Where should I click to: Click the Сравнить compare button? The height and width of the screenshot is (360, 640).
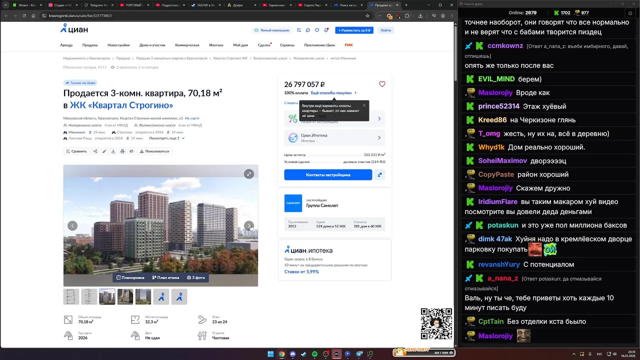(76, 151)
